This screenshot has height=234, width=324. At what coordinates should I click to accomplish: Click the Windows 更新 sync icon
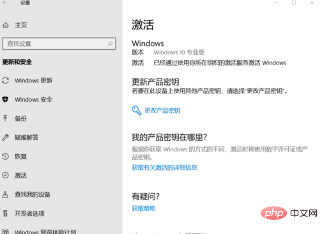5,81
